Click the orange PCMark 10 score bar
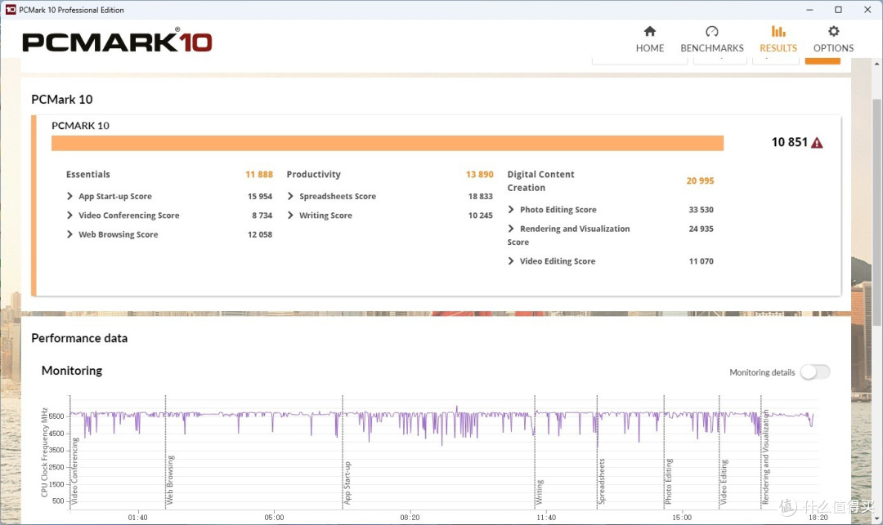Viewport: 883px width, 525px height. [x=388, y=143]
